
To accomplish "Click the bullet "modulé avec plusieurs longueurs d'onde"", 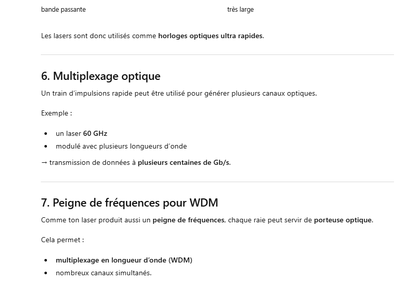I will 121,147.
